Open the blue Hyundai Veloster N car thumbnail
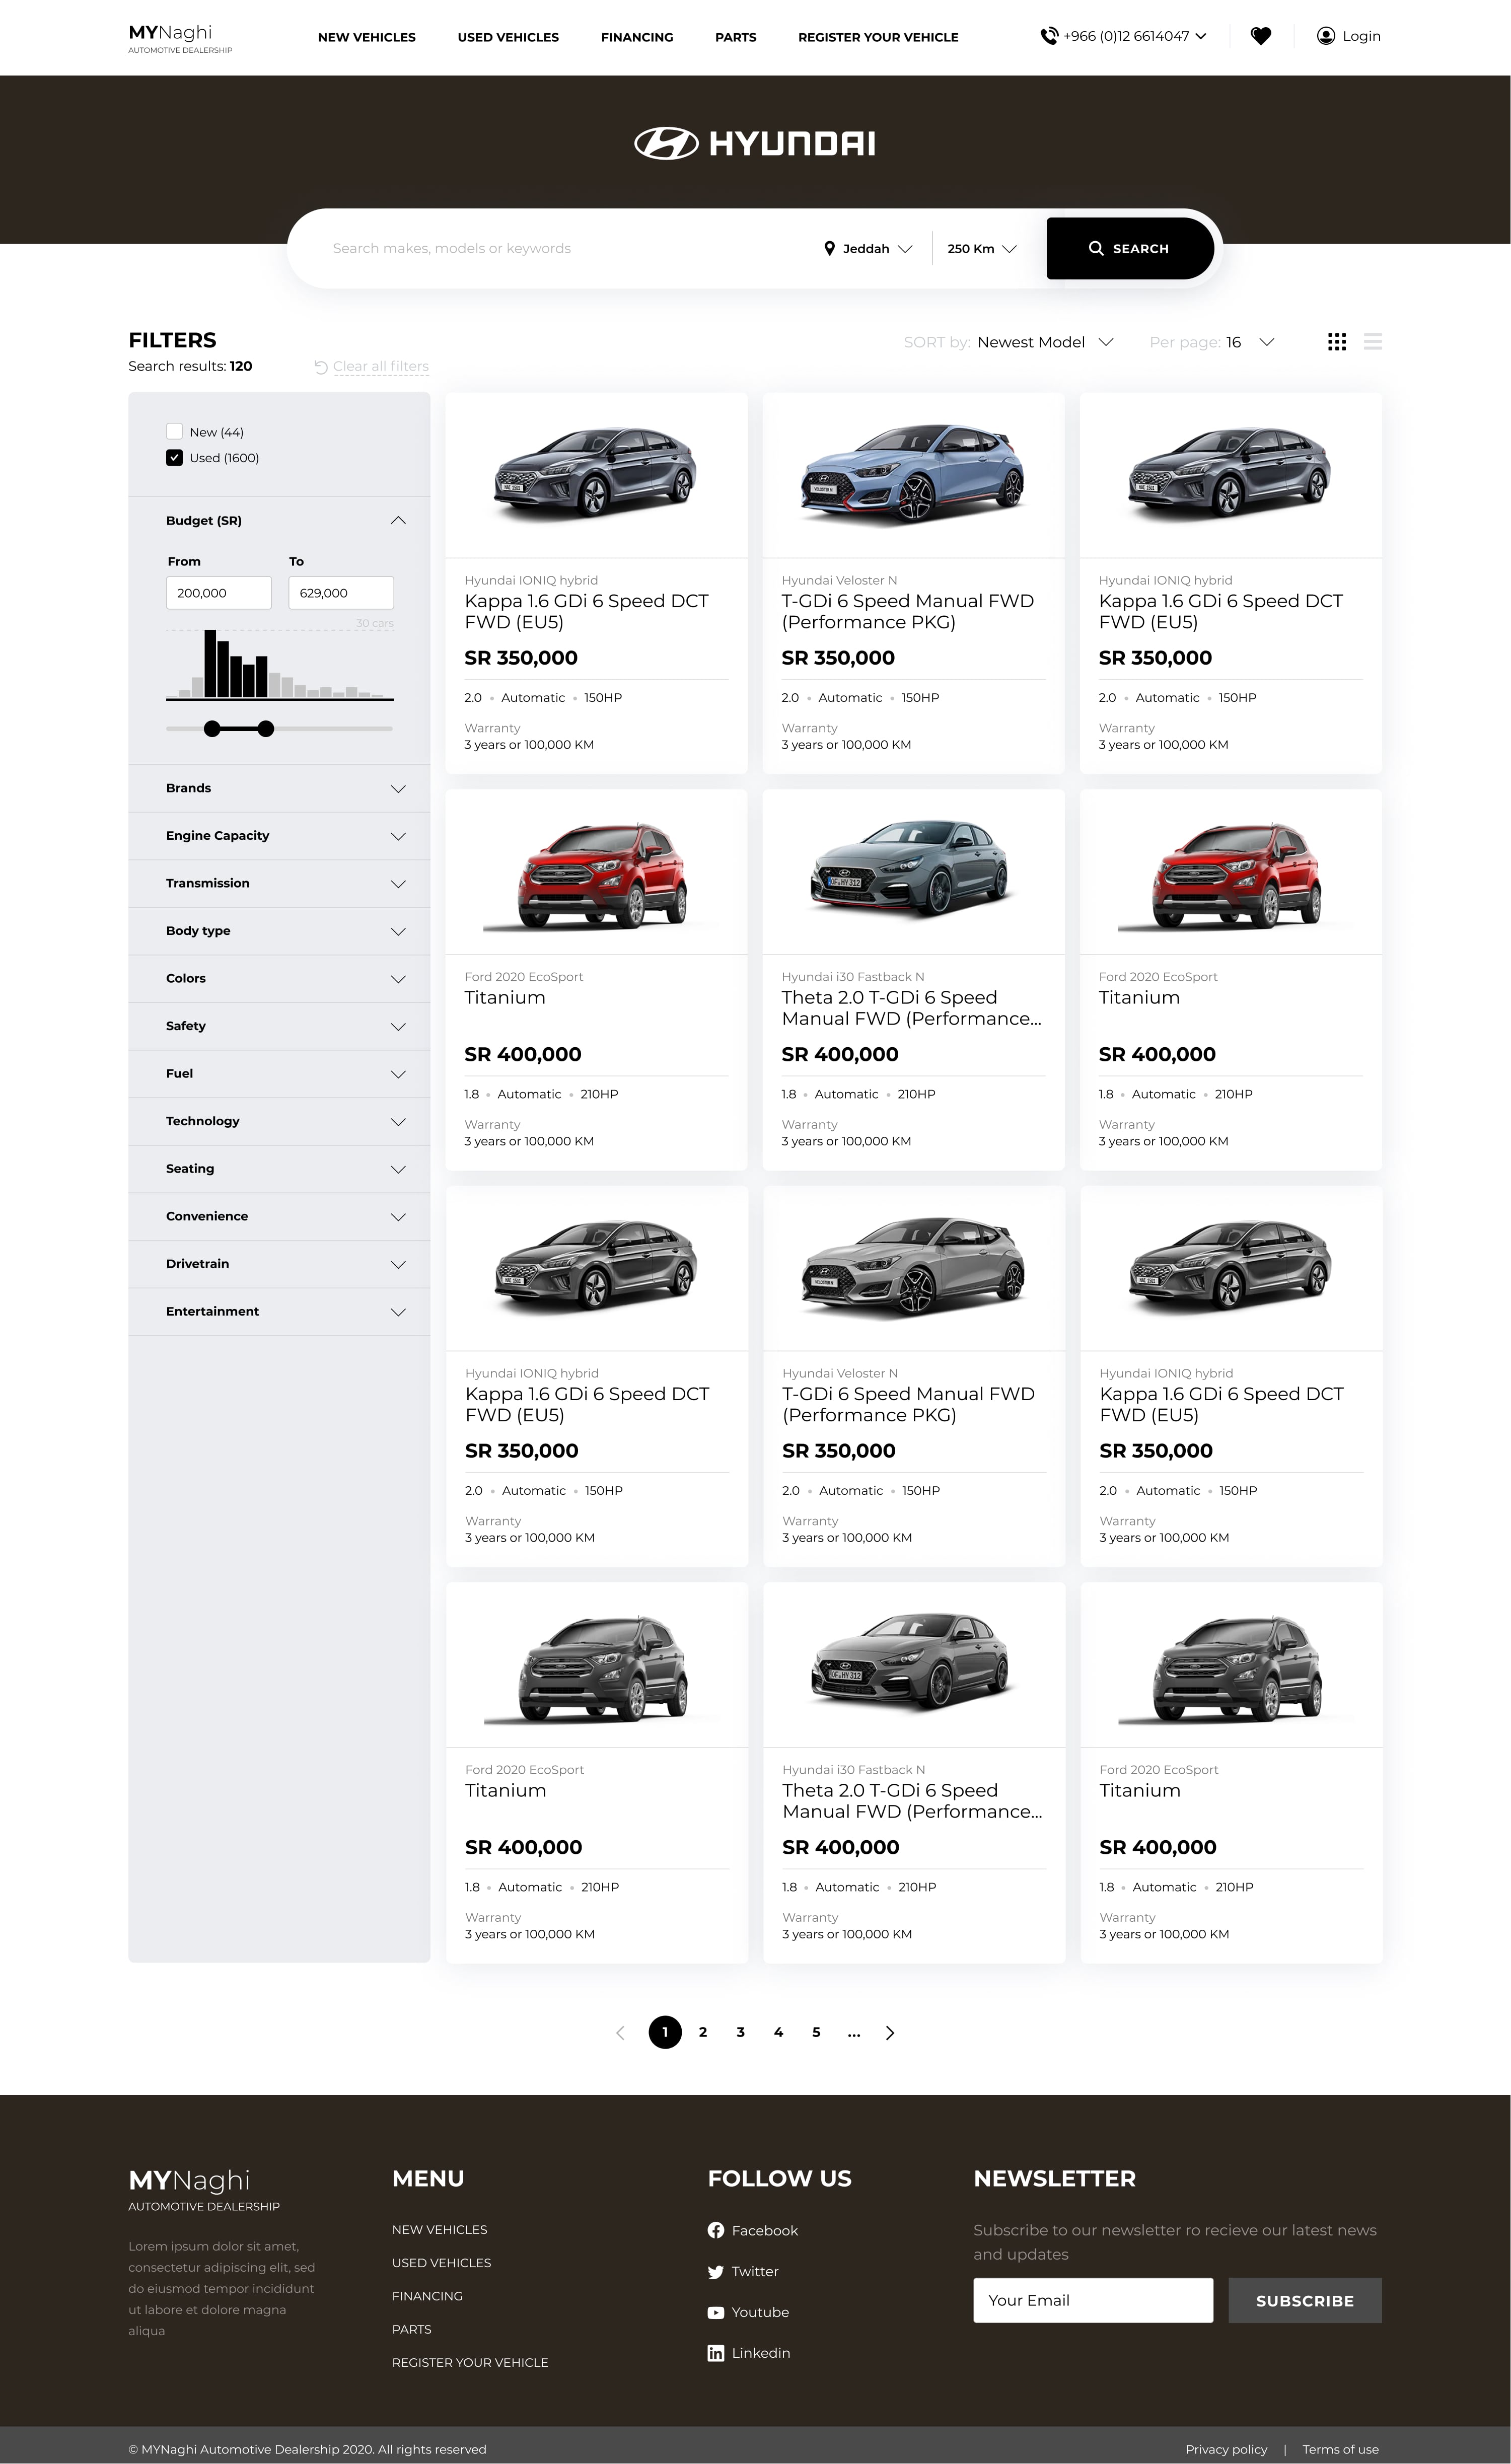The height and width of the screenshot is (2464, 1511). click(913, 474)
